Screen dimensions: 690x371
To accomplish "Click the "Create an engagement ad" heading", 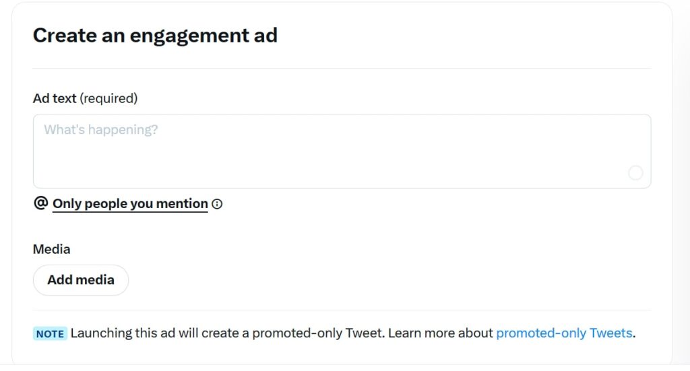I will [x=155, y=35].
